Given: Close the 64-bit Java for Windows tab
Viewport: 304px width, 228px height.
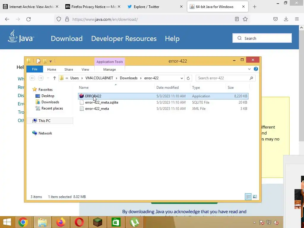Looking at the screenshot, I should (x=243, y=7).
